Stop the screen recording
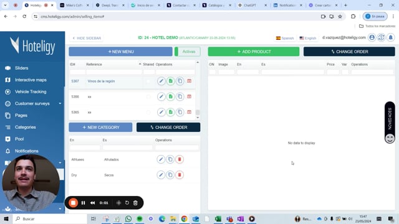 [74, 203]
